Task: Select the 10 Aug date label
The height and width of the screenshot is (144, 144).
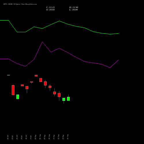Action: [x=49, y=137]
